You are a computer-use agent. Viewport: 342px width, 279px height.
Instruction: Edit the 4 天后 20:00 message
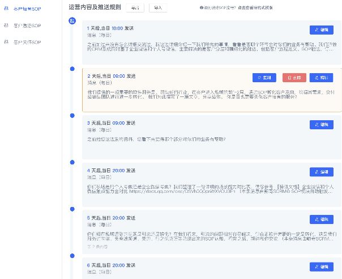click(x=322, y=172)
